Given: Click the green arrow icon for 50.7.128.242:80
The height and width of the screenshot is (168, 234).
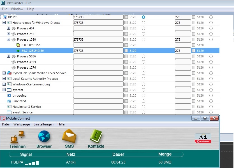Looking at the screenshot, I should 18,51.
